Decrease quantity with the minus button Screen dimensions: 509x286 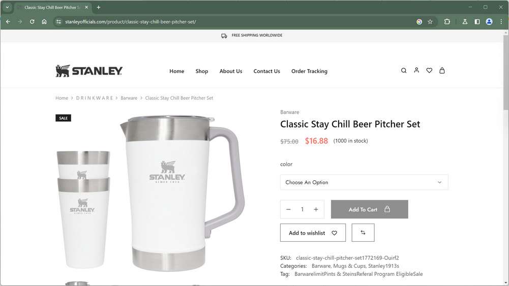tap(288, 209)
